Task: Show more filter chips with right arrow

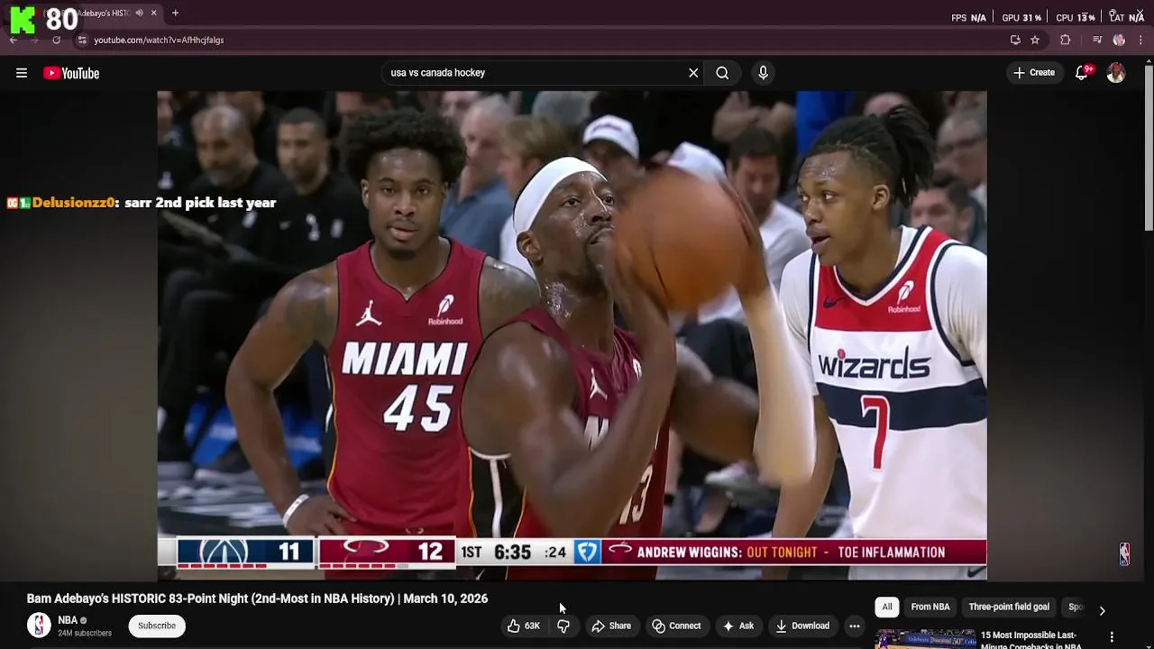Action: [x=1102, y=610]
